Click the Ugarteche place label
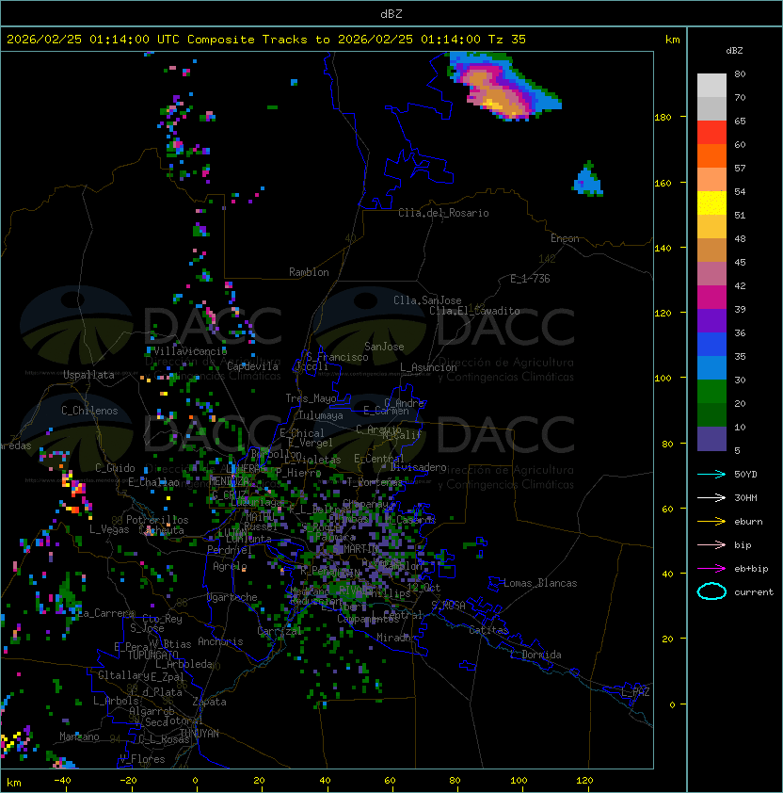Screen dimensions: 783x793 pos(232,597)
